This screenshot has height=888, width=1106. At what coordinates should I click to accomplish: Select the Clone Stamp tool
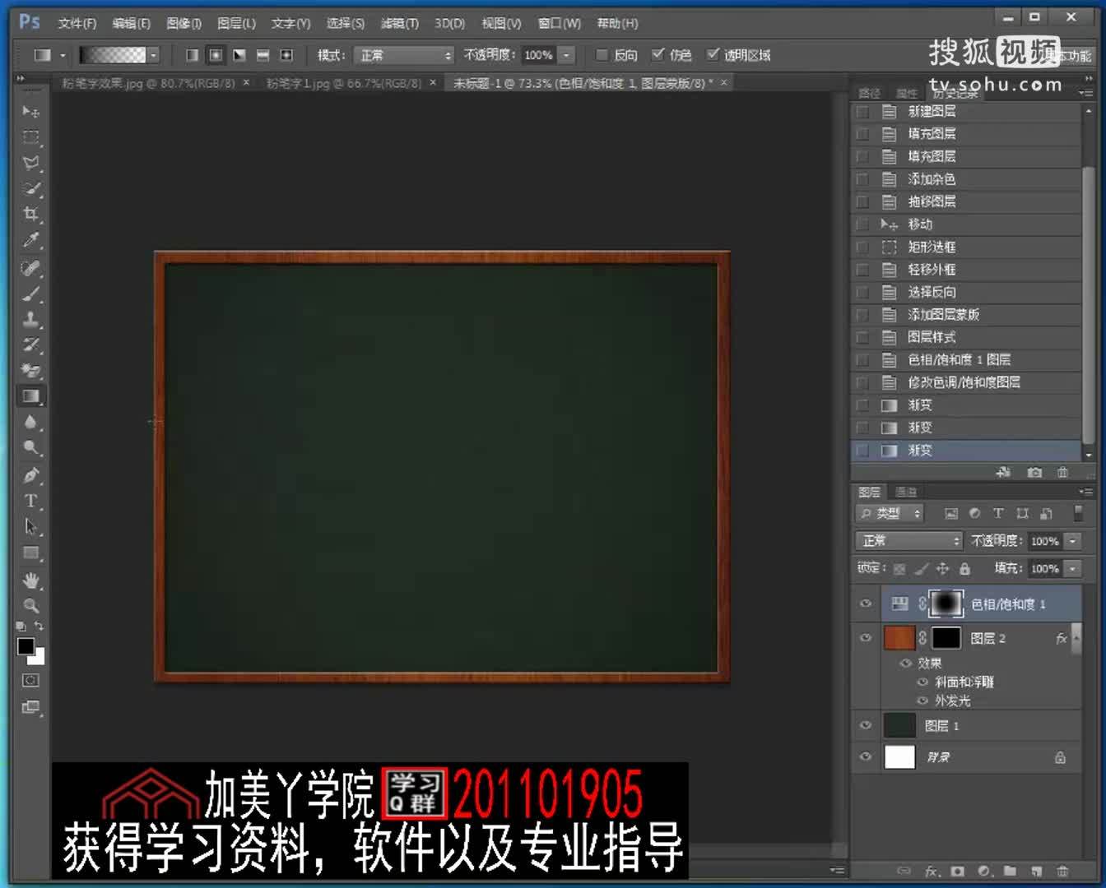click(x=31, y=319)
